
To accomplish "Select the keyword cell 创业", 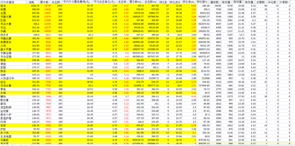I will point(14,82).
